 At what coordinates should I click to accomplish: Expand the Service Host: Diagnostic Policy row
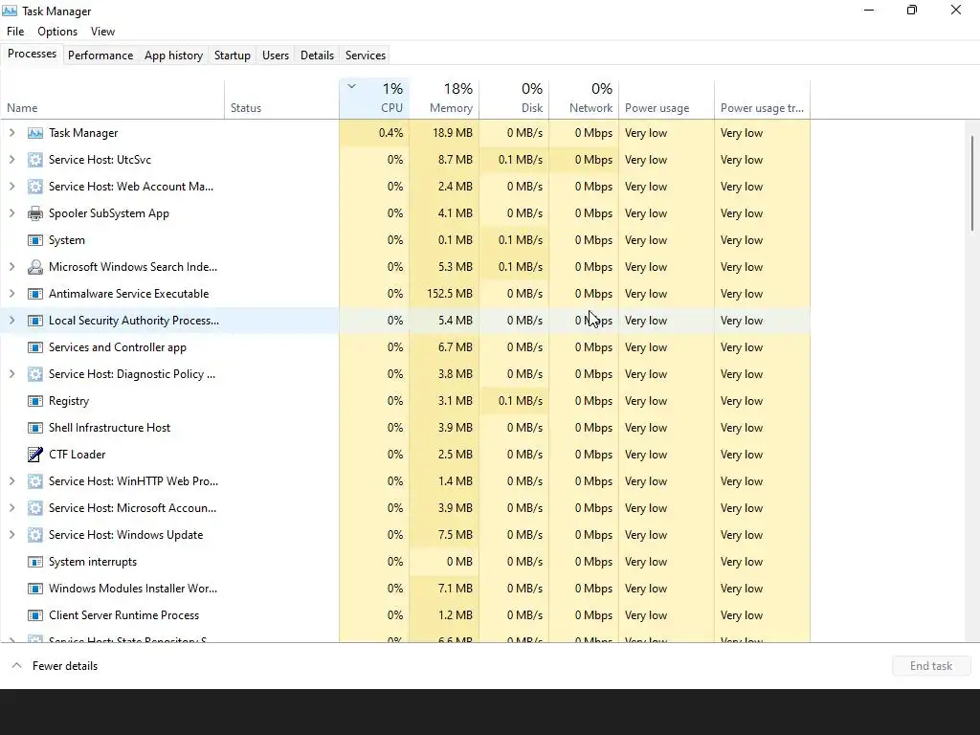coord(11,374)
